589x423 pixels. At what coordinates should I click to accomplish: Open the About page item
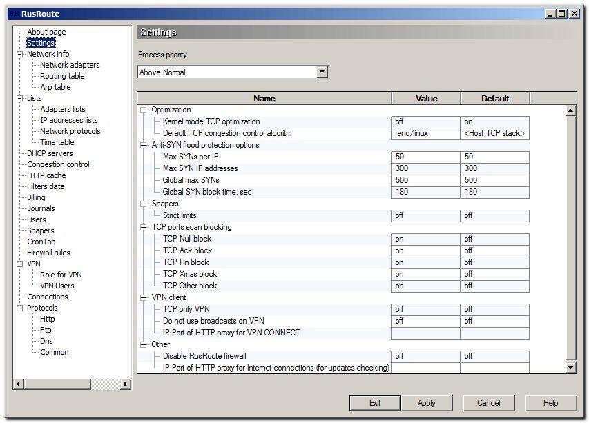tap(46, 32)
